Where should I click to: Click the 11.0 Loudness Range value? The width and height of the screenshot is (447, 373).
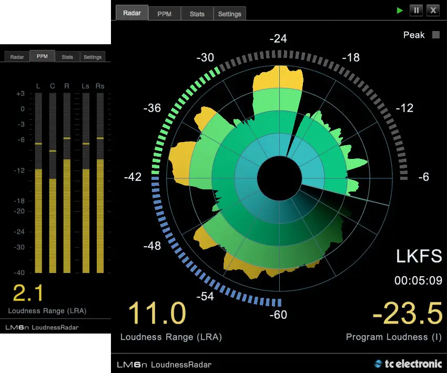point(157,313)
